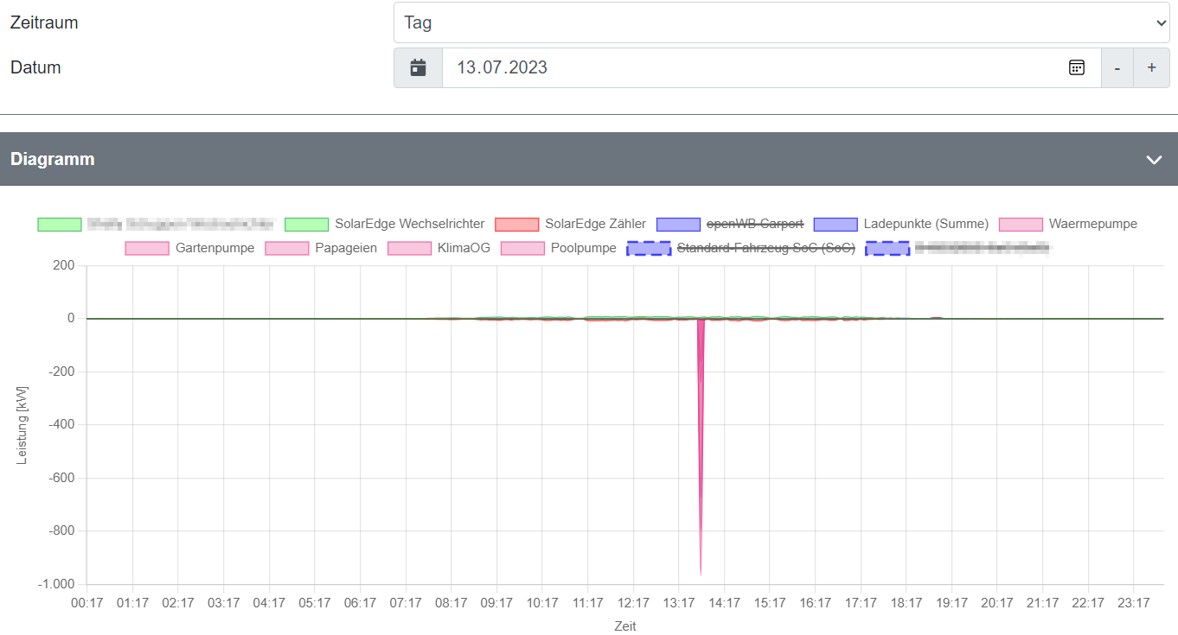Open the Zeitraum dropdown showing Tag
Screen dimensions: 1178x635
781,22
